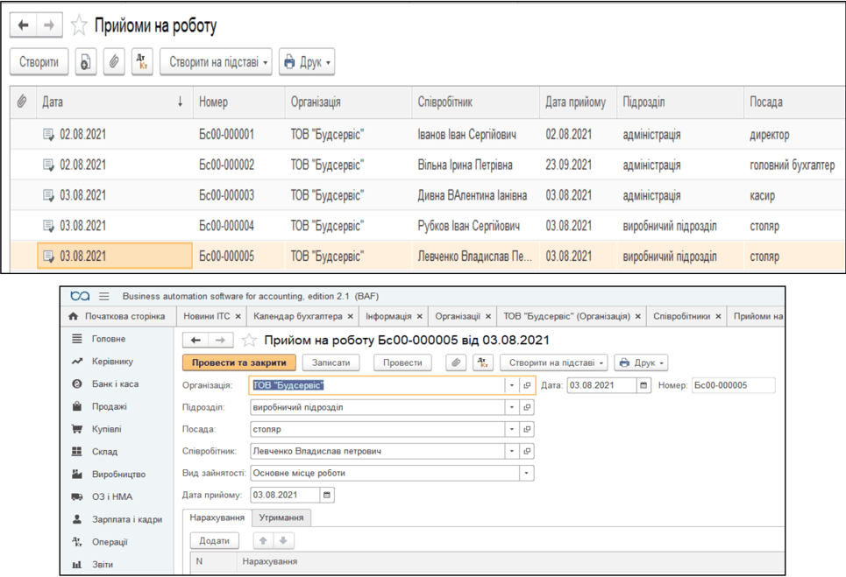This screenshot has width=846, height=577.
Task: Sort by the Співробітник column header
Action: [476, 102]
